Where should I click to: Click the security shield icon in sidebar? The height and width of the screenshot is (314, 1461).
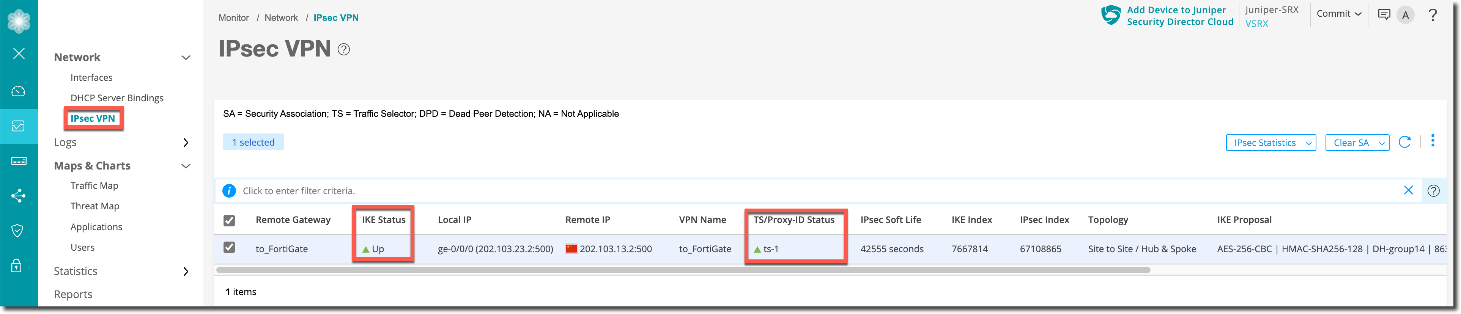coord(18,231)
